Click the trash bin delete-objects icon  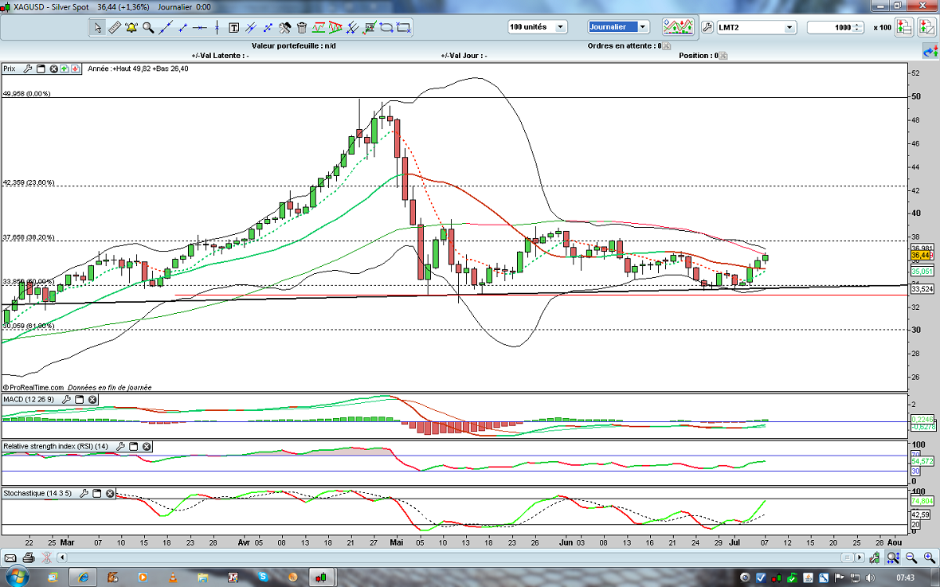[x=300, y=28]
